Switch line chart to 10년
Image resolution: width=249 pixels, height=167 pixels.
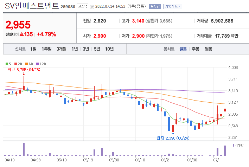point(109,49)
